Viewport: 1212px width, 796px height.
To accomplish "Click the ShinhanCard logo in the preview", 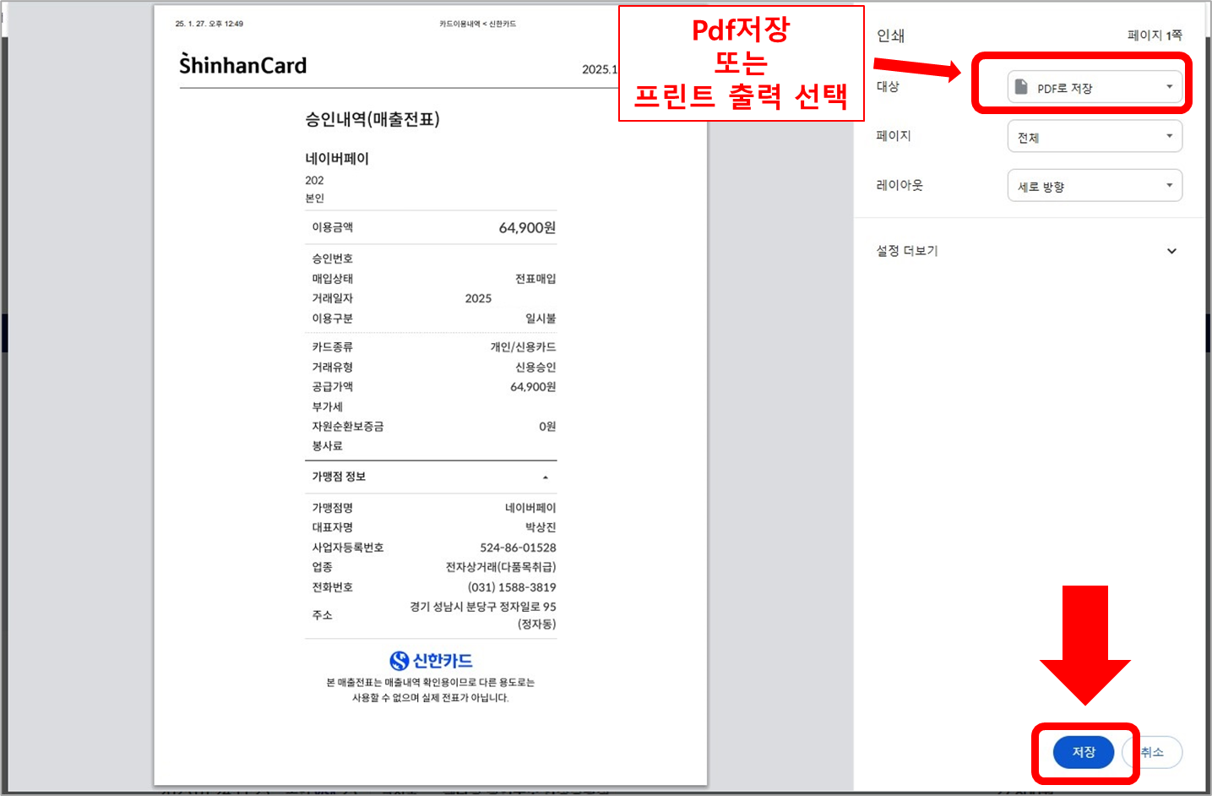I will point(243,64).
